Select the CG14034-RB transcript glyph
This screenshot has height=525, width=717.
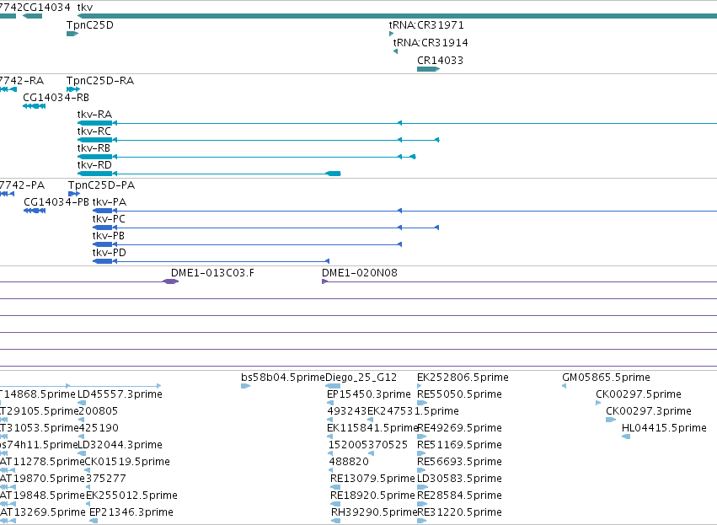click(x=35, y=106)
